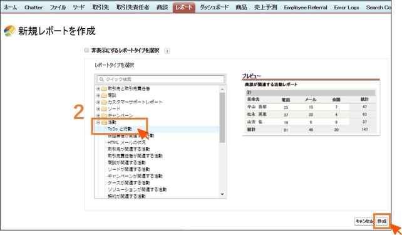Select the ToDo と行動 report type
Viewport: 402px width, 235px height.
120,129
